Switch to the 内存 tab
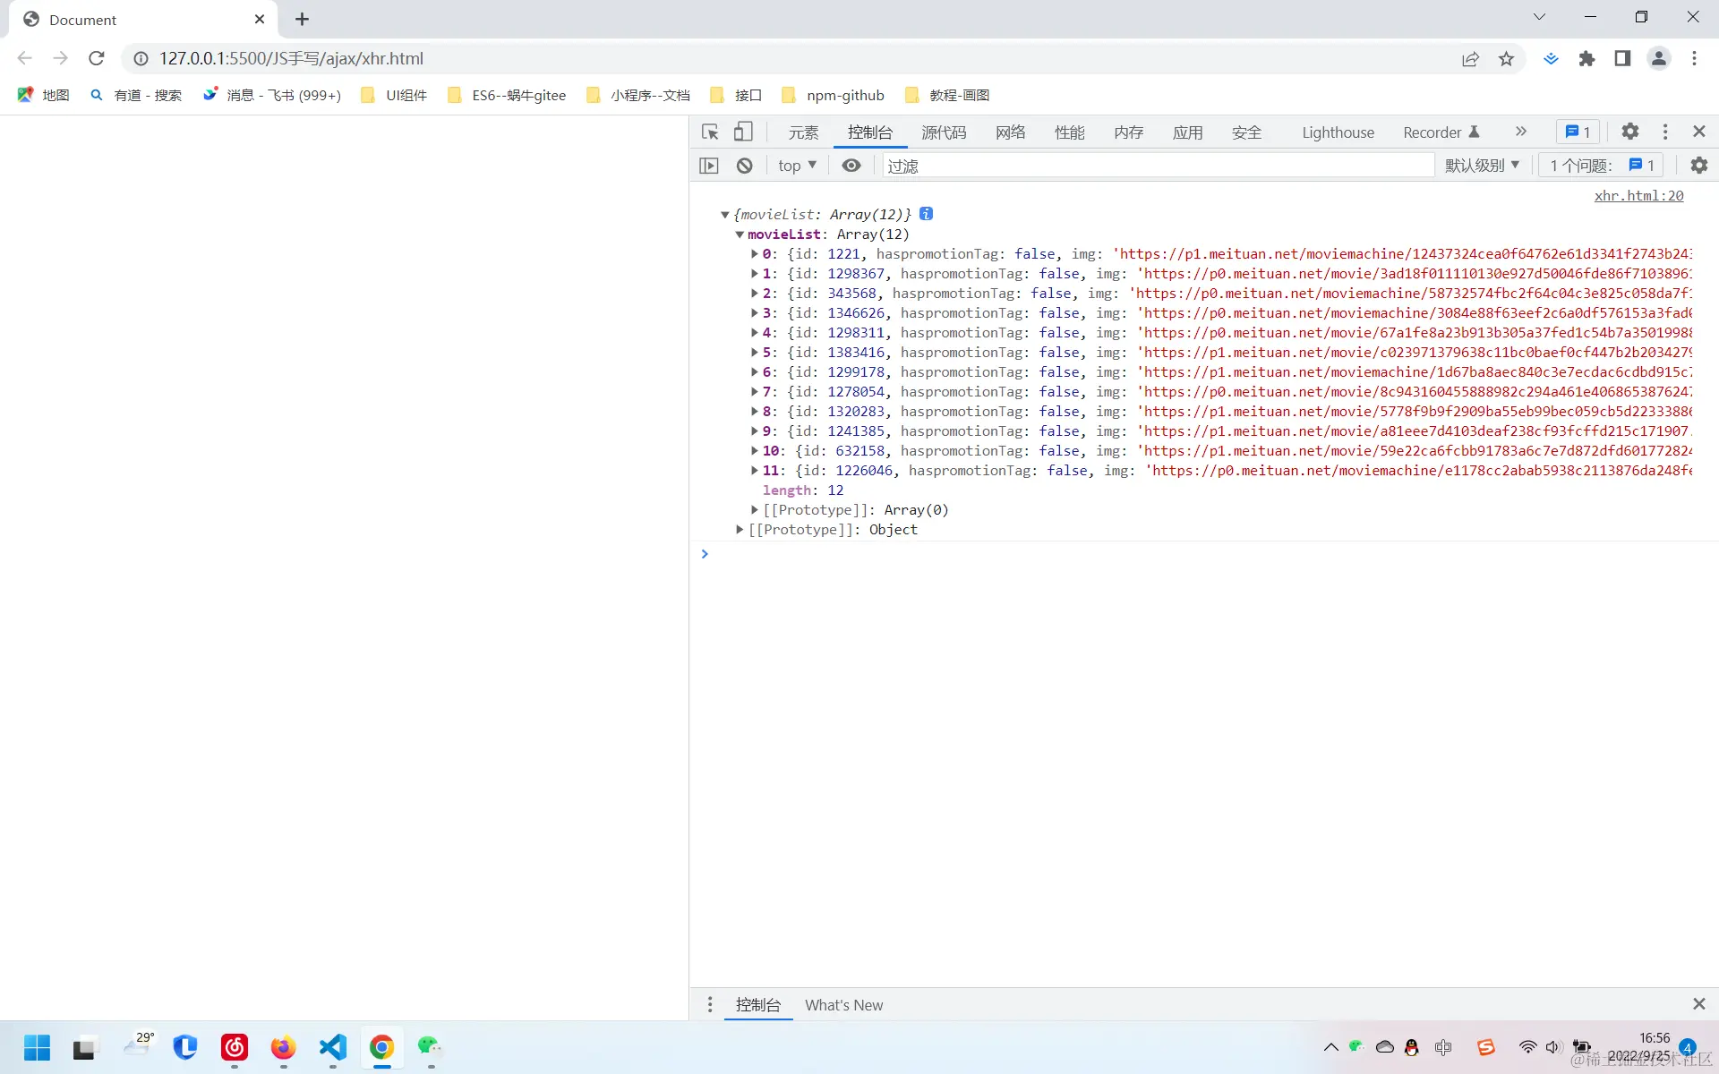Screen dimensions: 1719x1074 click(1128, 132)
